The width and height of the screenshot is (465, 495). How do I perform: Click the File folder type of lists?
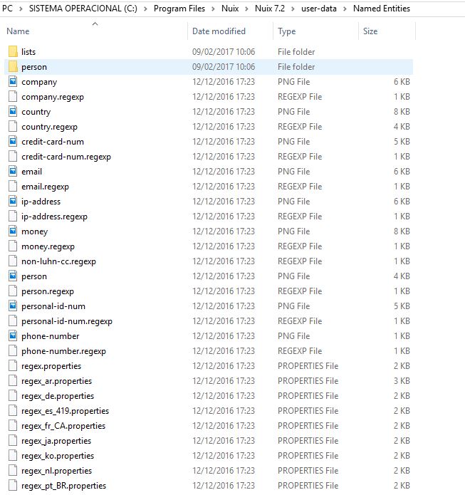[296, 52]
